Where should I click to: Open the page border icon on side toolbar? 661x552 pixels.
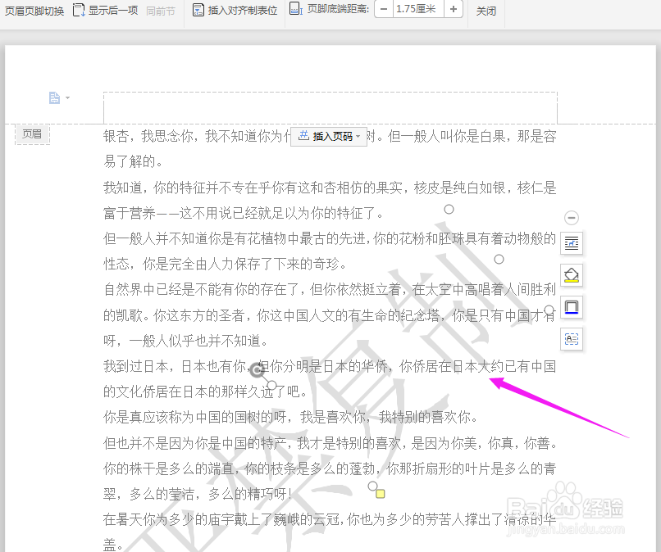(571, 307)
